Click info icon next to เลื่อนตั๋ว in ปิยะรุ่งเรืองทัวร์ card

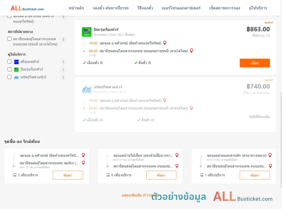(x=101, y=63)
